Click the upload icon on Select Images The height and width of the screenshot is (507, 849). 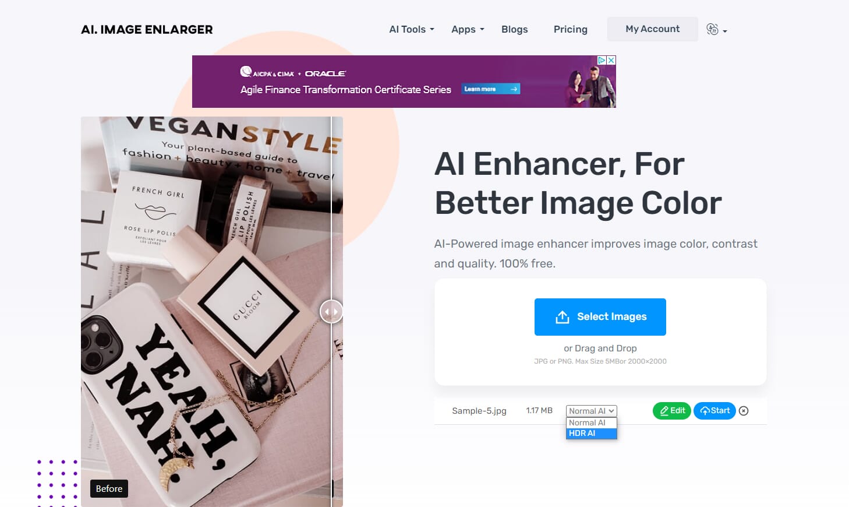click(x=562, y=317)
